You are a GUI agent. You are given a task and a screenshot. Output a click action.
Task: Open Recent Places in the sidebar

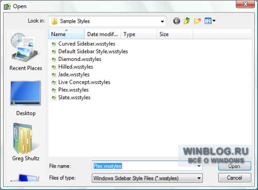click(x=26, y=52)
